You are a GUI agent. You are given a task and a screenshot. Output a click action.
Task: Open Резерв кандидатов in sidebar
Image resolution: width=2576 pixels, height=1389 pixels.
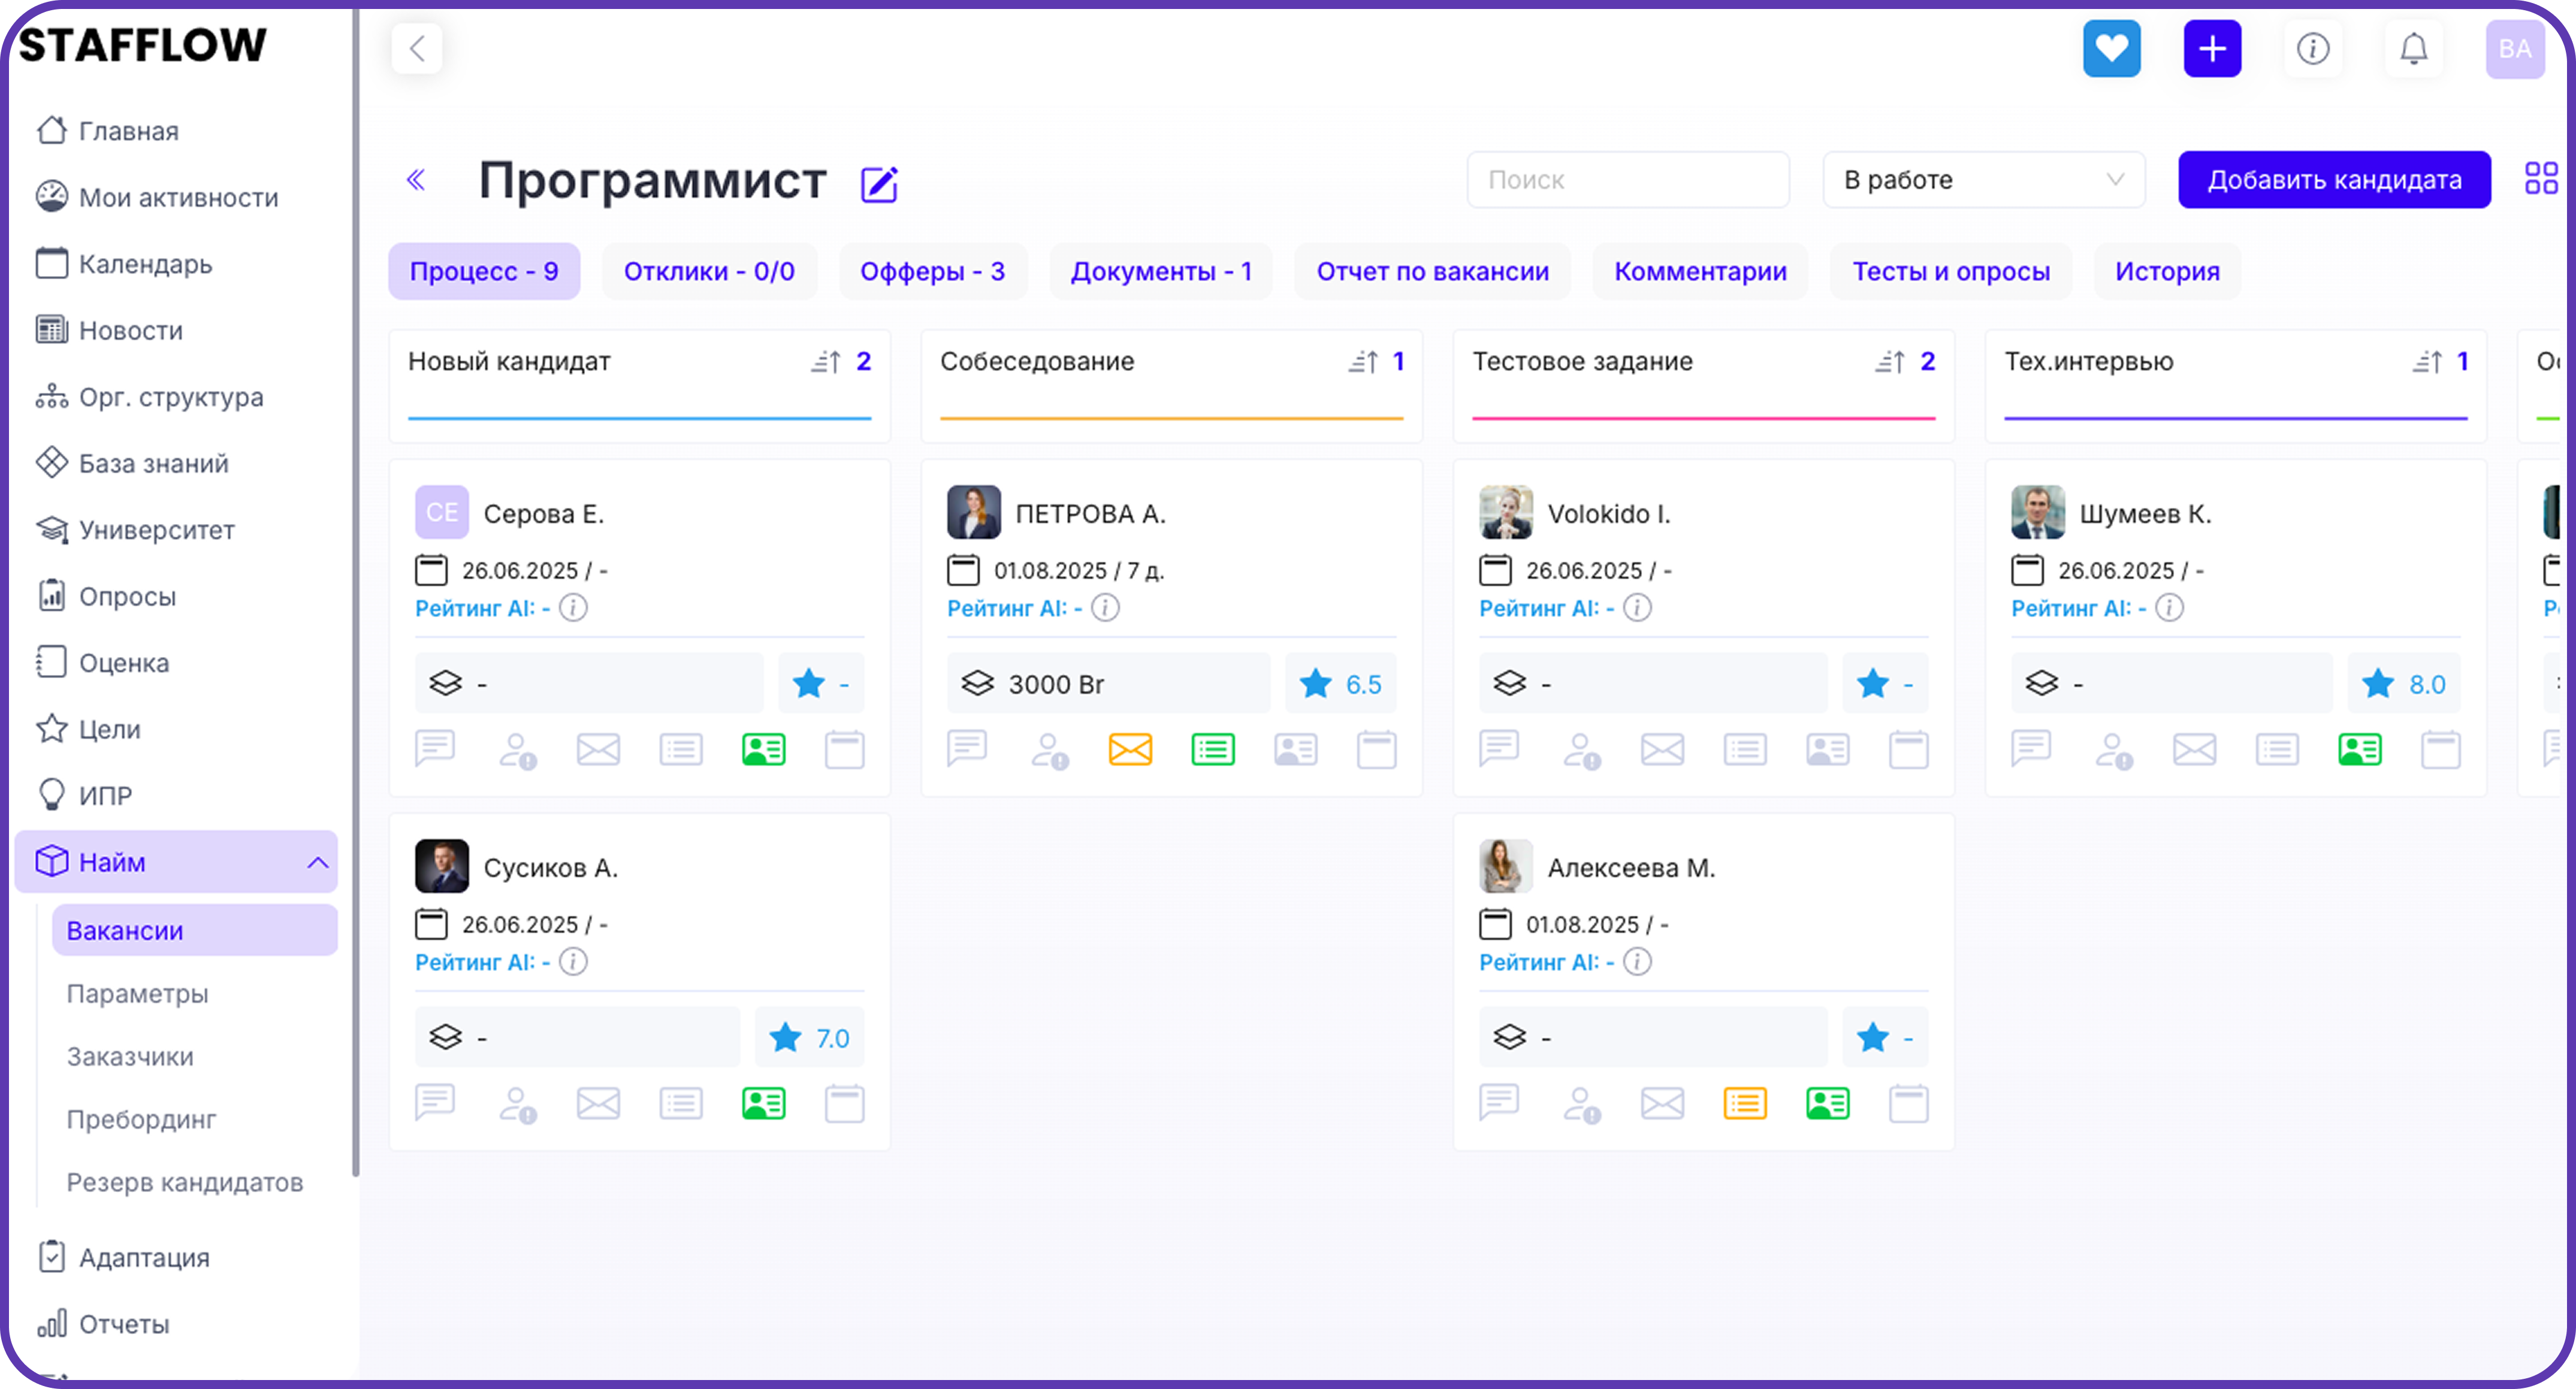[x=184, y=1182]
